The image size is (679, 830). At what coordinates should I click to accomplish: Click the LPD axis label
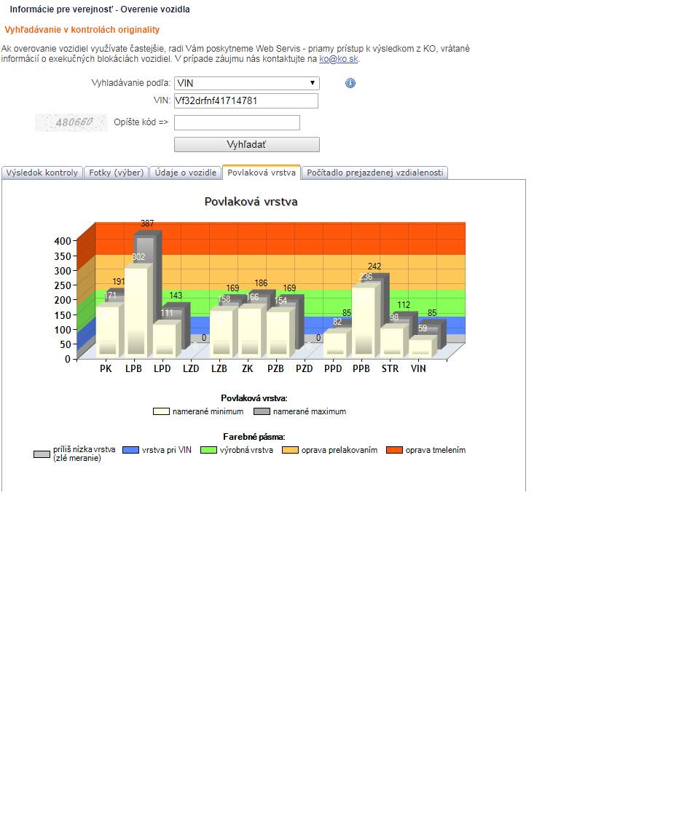162,368
